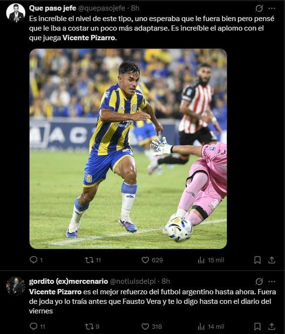Share gordito (ex)mercenario's tweet
285x334 pixels.
pyautogui.click(x=272, y=326)
